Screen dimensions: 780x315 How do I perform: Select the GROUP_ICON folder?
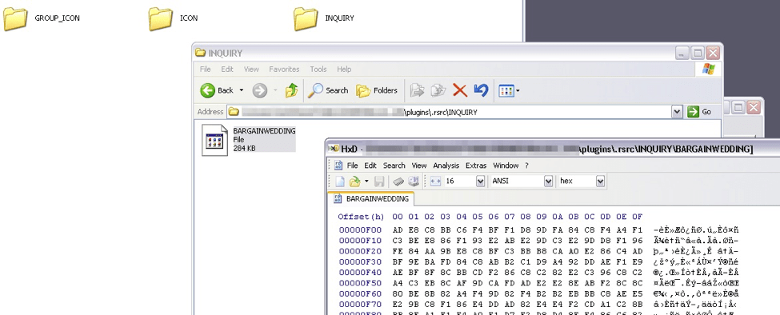tap(42, 18)
